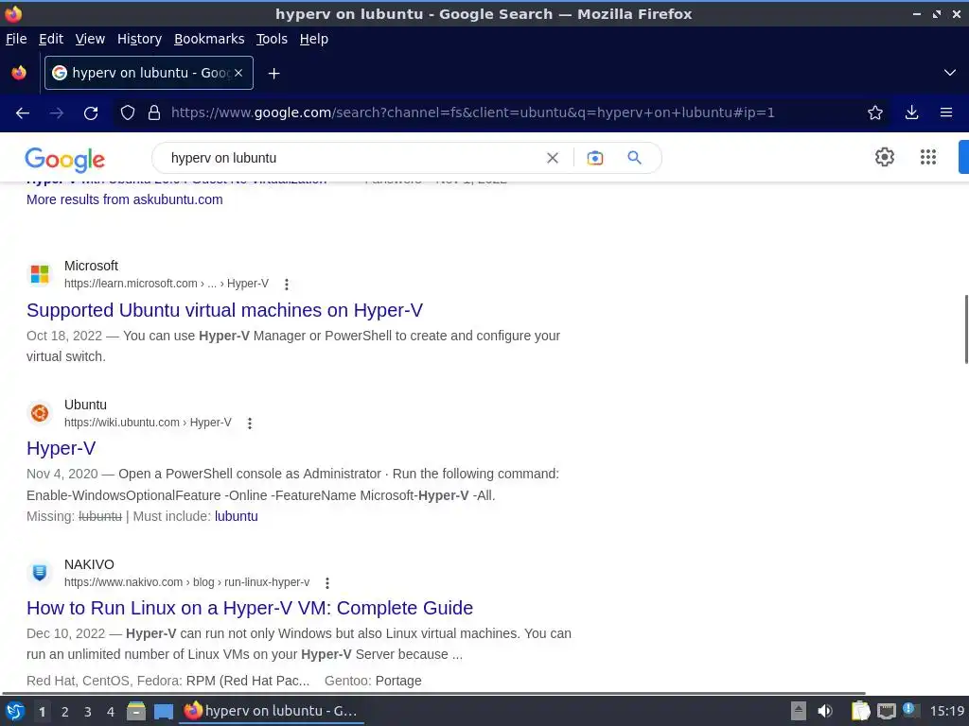The height and width of the screenshot is (726, 969).
Task: Click the update notifier tray icon
Action: (910, 711)
